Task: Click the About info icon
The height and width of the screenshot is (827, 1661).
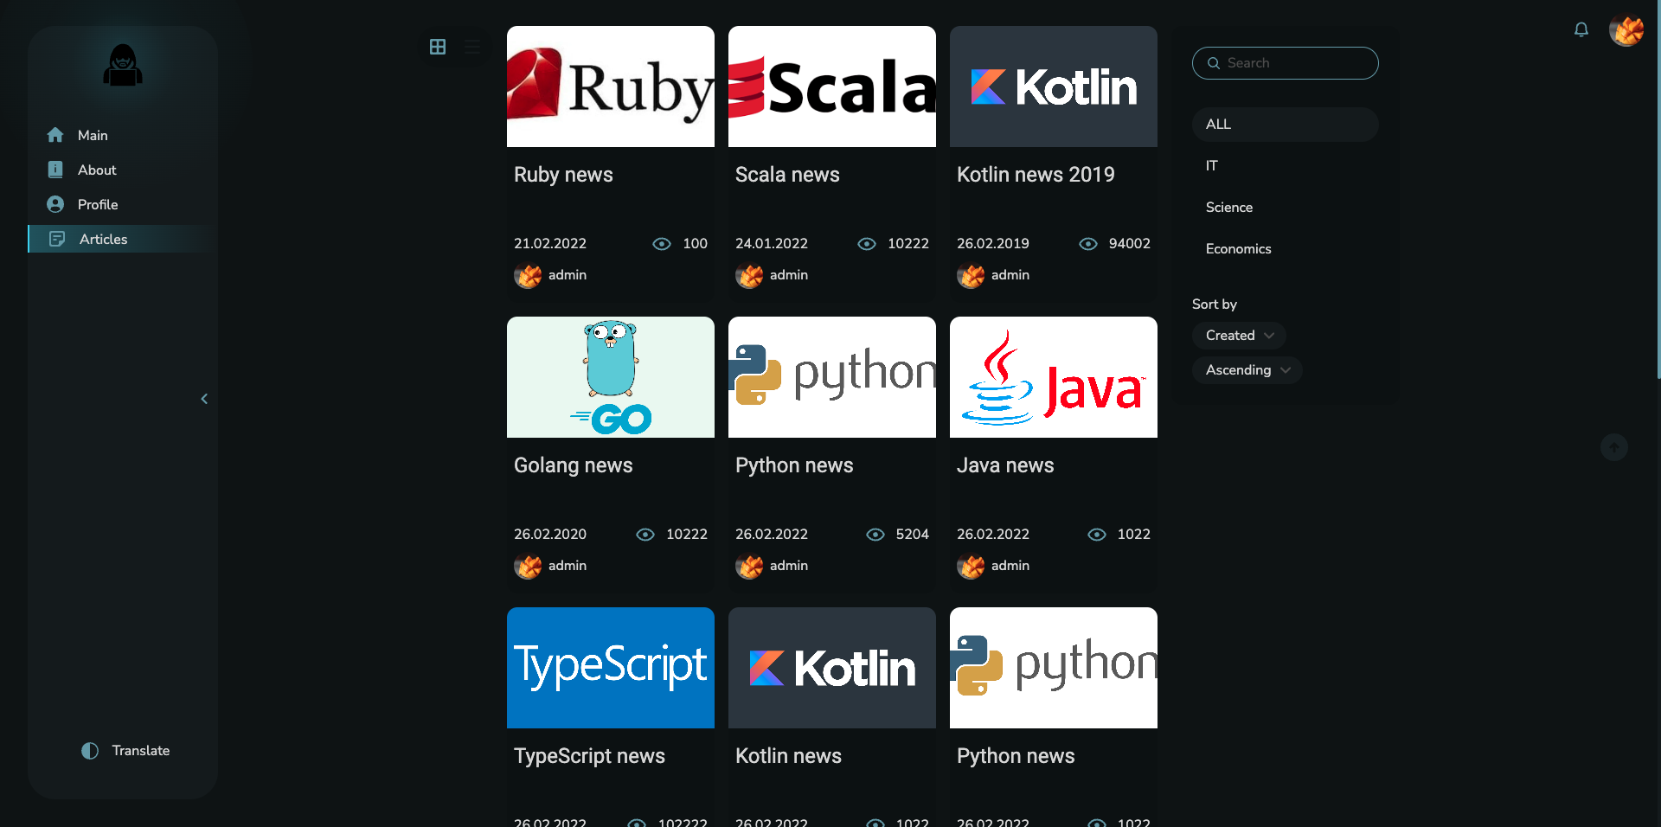Action: [x=55, y=170]
